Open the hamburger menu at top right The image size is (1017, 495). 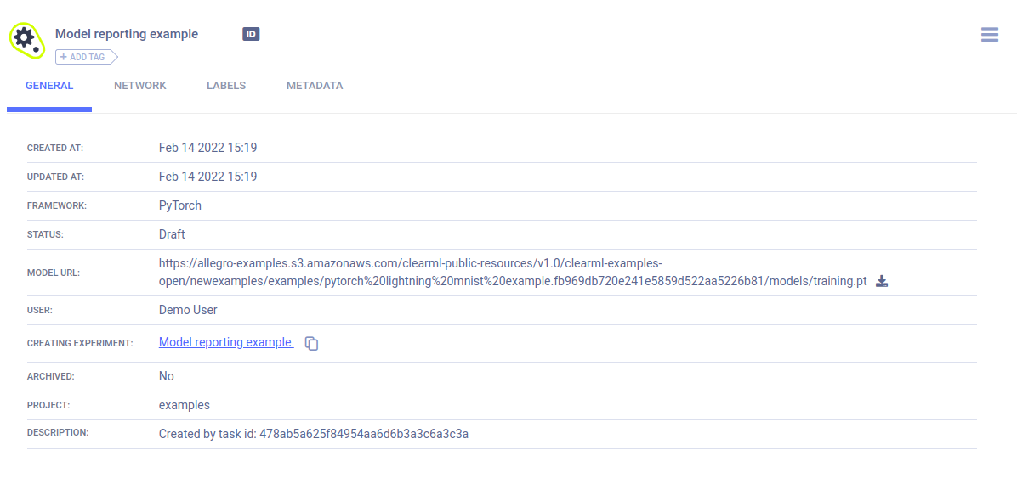pyautogui.click(x=989, y=35)
